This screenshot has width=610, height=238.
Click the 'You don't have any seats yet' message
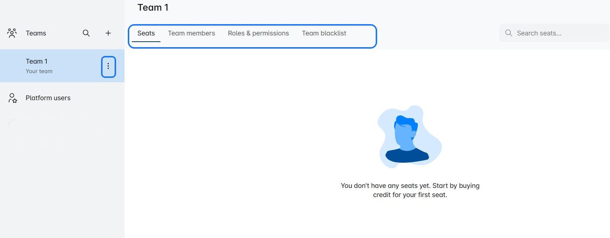(x=410, y=186)
